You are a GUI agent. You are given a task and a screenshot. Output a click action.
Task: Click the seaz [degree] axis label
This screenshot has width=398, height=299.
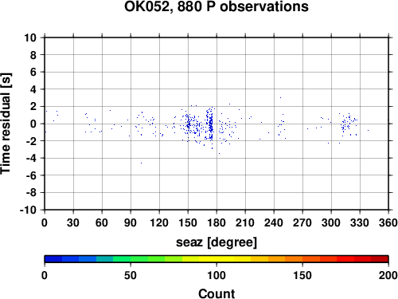coord(217,242)
